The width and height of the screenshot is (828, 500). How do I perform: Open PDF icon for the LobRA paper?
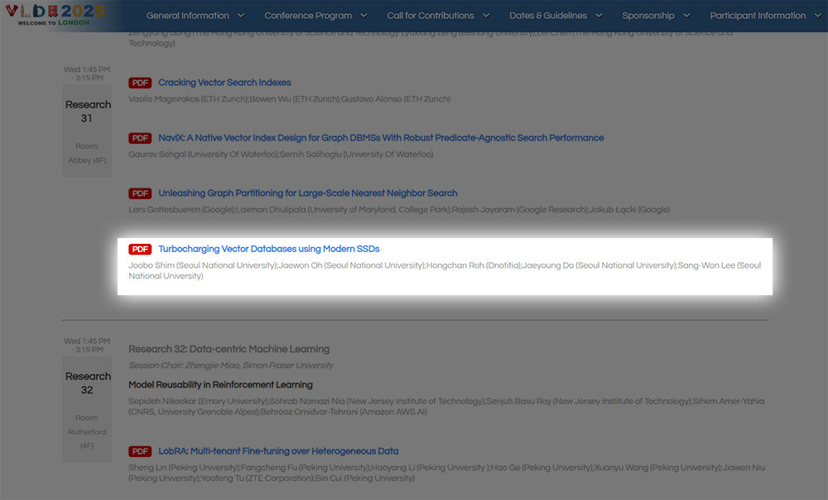coord(140,451)
